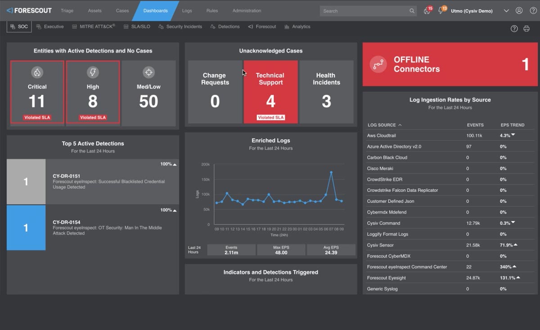The height and width of the screenshot is (330, 540).
Task: Print the dashboard via printer icon
Action: coord(526,28)
